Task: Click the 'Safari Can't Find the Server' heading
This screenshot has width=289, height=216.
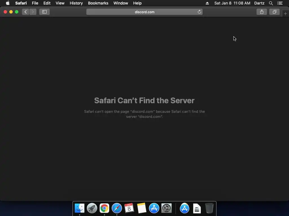Action: tap(144, 100)
